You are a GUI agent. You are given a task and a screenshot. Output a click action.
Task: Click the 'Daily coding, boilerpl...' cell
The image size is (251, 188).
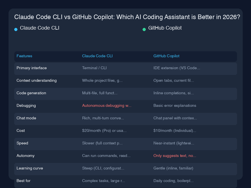[173, 181]
